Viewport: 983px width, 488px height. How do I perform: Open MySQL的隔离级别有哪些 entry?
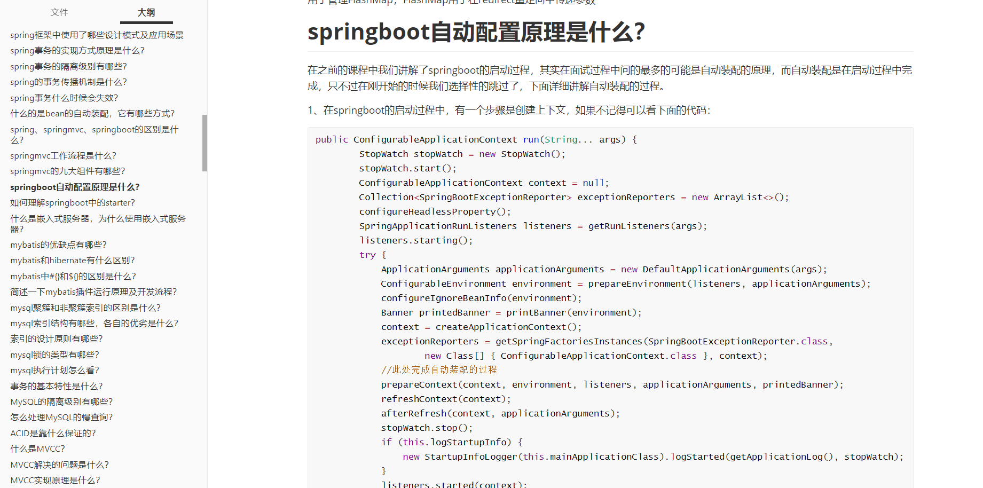point(61,402)
